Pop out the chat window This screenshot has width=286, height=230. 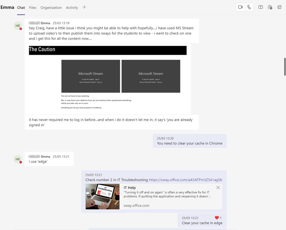(x=279, y=7)
